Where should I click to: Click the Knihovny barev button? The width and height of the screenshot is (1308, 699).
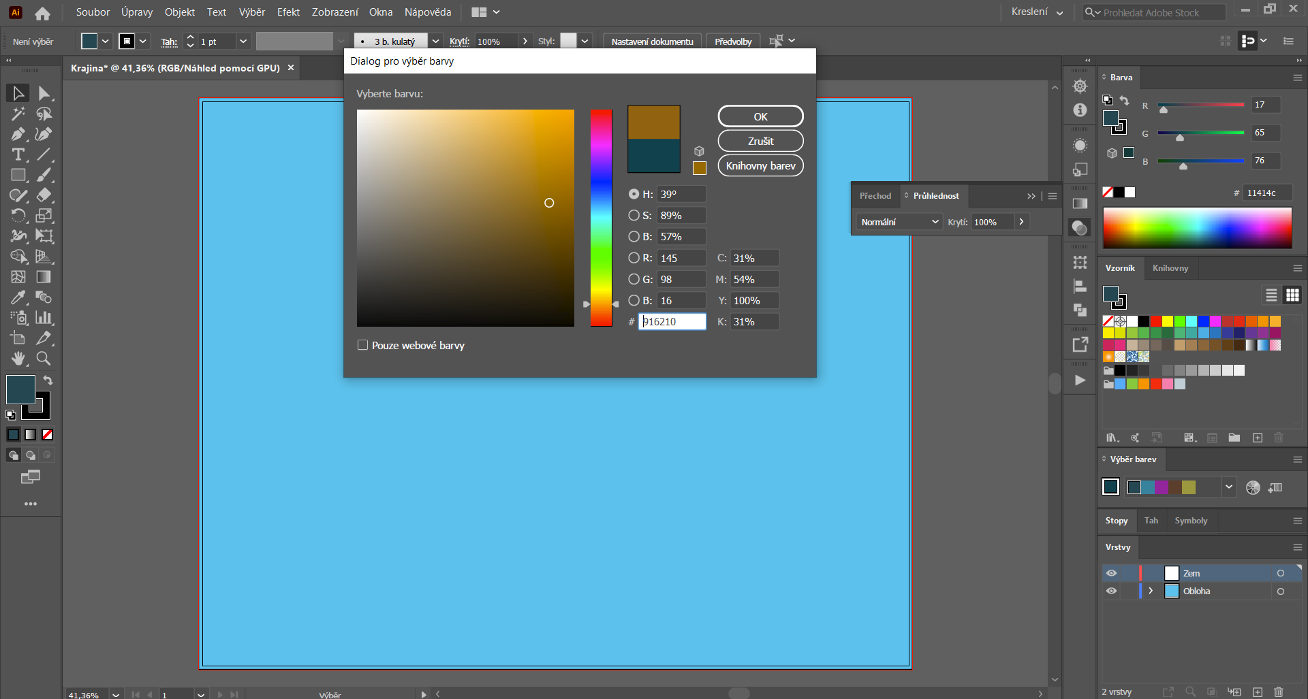pyautogui.click(x=760, y=165)
